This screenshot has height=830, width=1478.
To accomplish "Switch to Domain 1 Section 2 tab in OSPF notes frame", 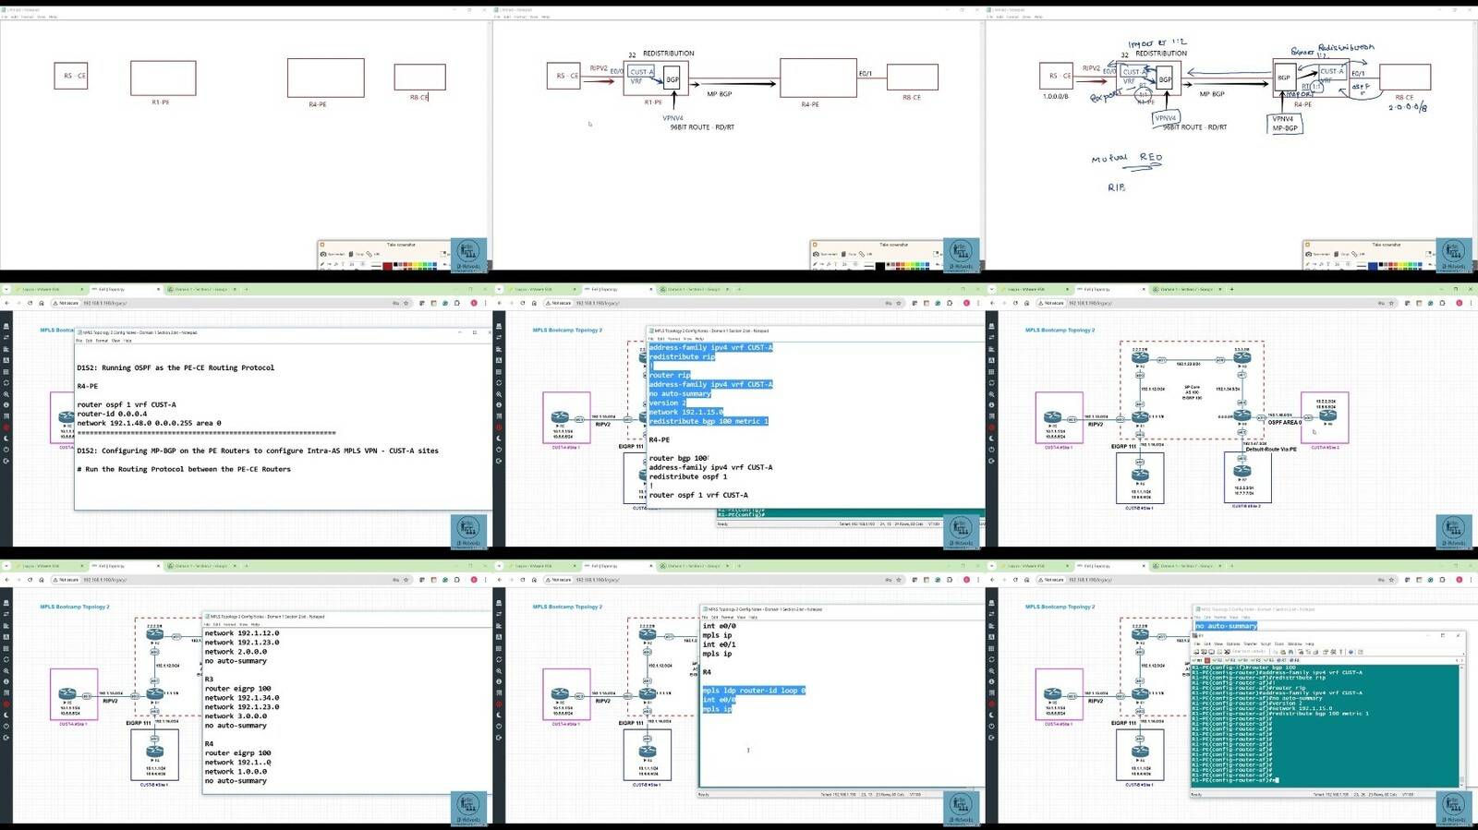I will (x=203, y=289).
